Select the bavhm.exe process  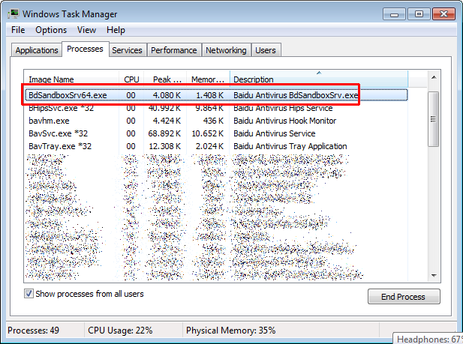point(49,121)
